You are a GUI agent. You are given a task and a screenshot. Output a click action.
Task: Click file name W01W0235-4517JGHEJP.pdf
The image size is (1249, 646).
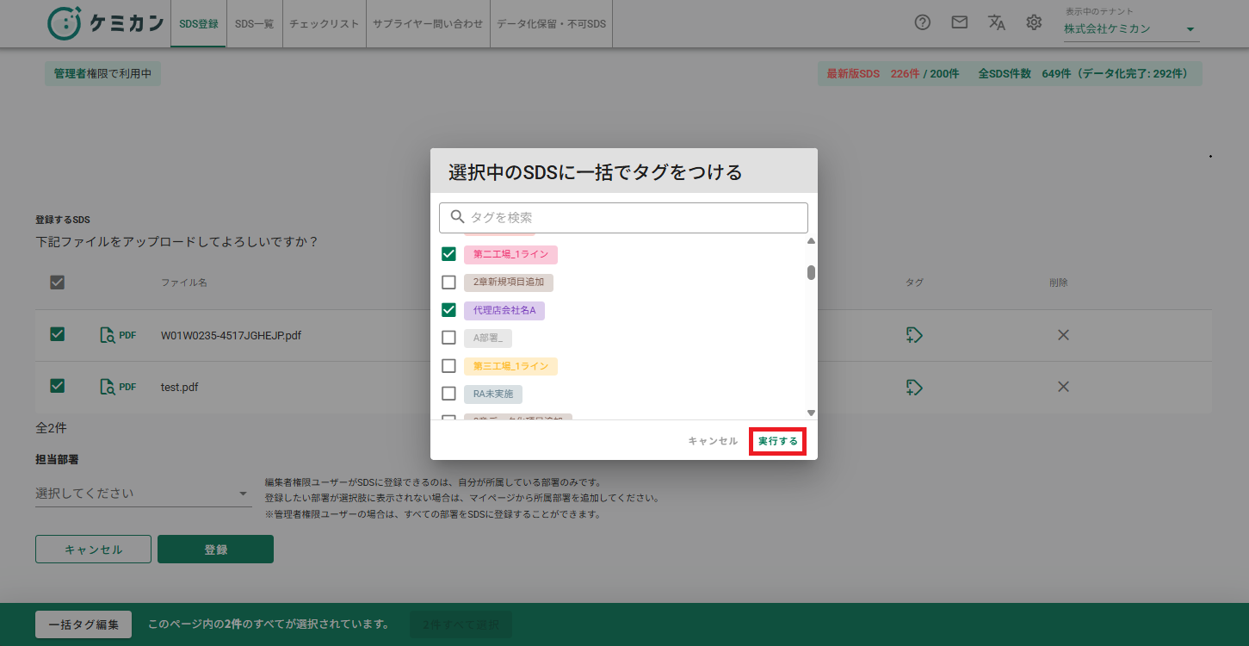point(232,335)
